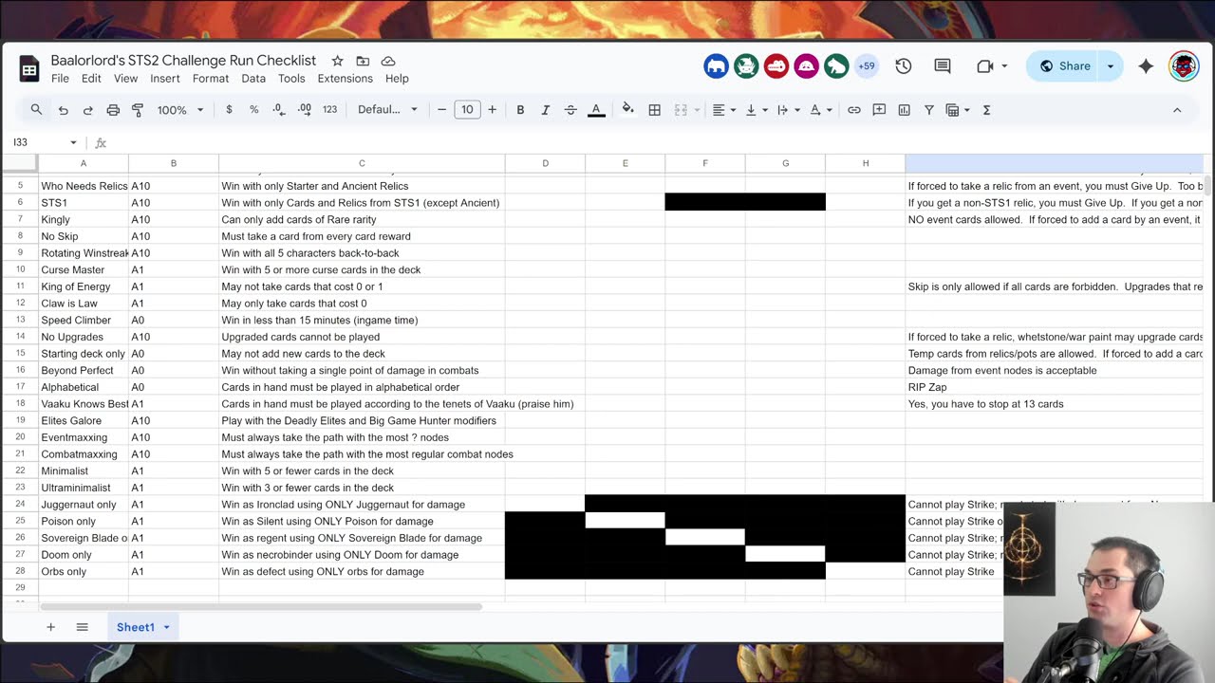Click the font size input field
1215x683 pixels.
[467, 110]
